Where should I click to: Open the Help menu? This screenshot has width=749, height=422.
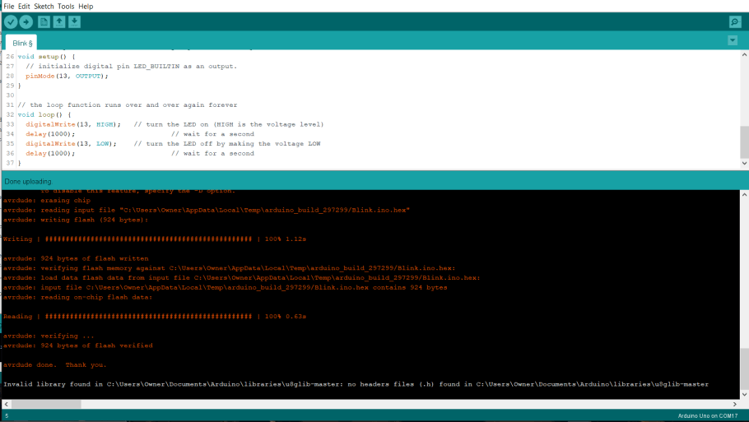[x=86, y=6]
